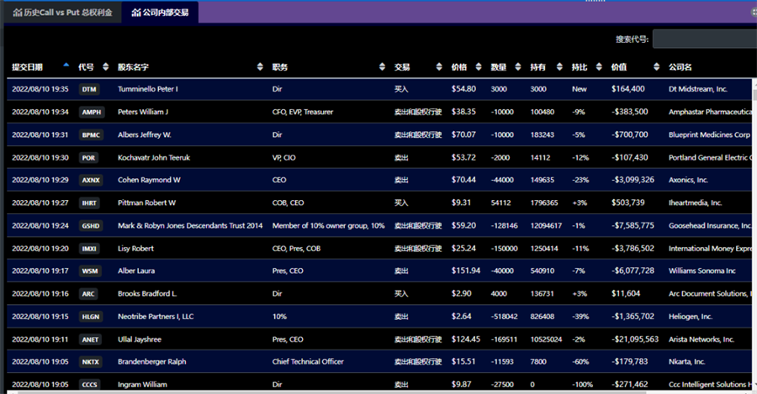This screenshot has height=394, width=757.
Task: Sort by 提交日期 column arrow
Action: tap(66, 66)
